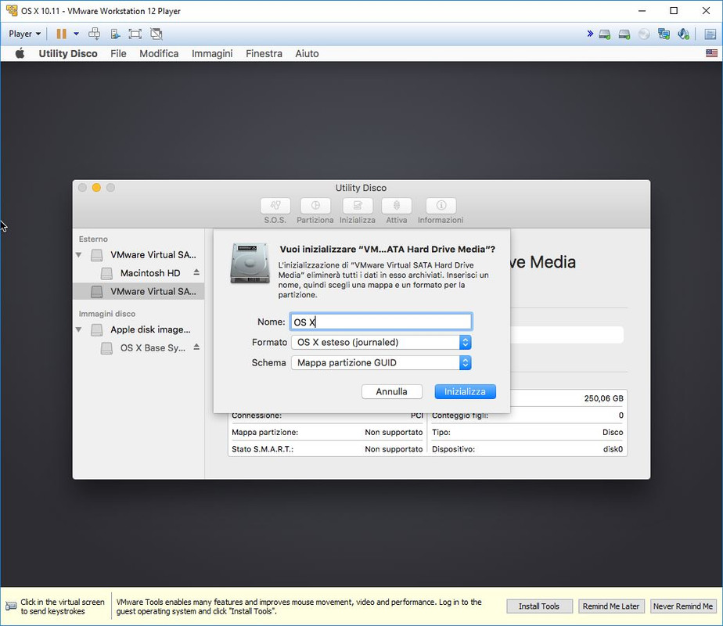
Task: Click the double-chevron expand devices icon
Action: [590, 34]
